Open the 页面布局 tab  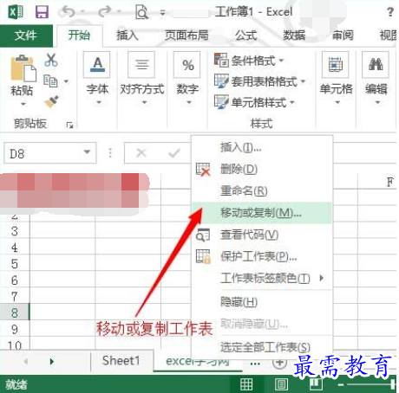(186, 35)
